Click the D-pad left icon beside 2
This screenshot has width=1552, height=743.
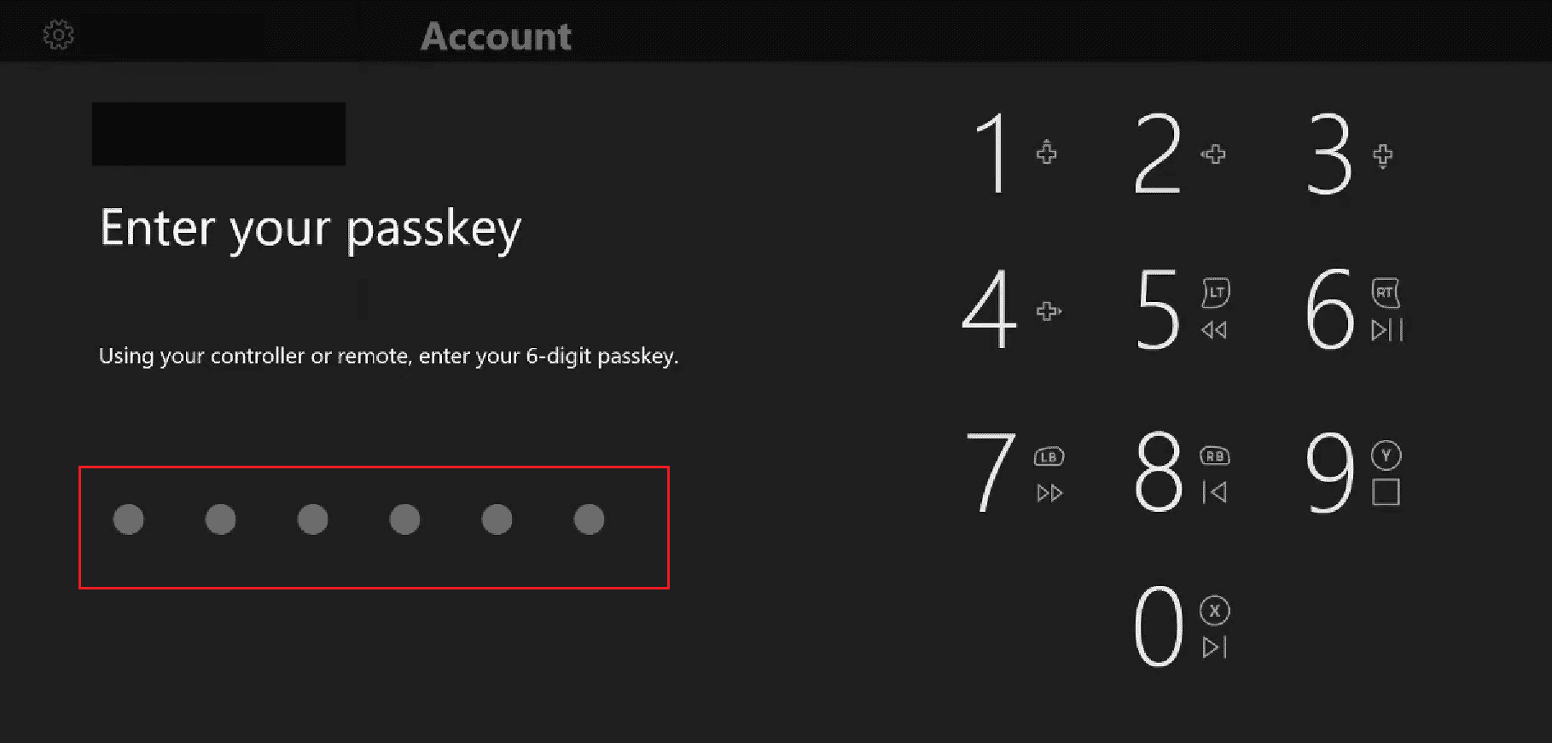[1213, 154]
